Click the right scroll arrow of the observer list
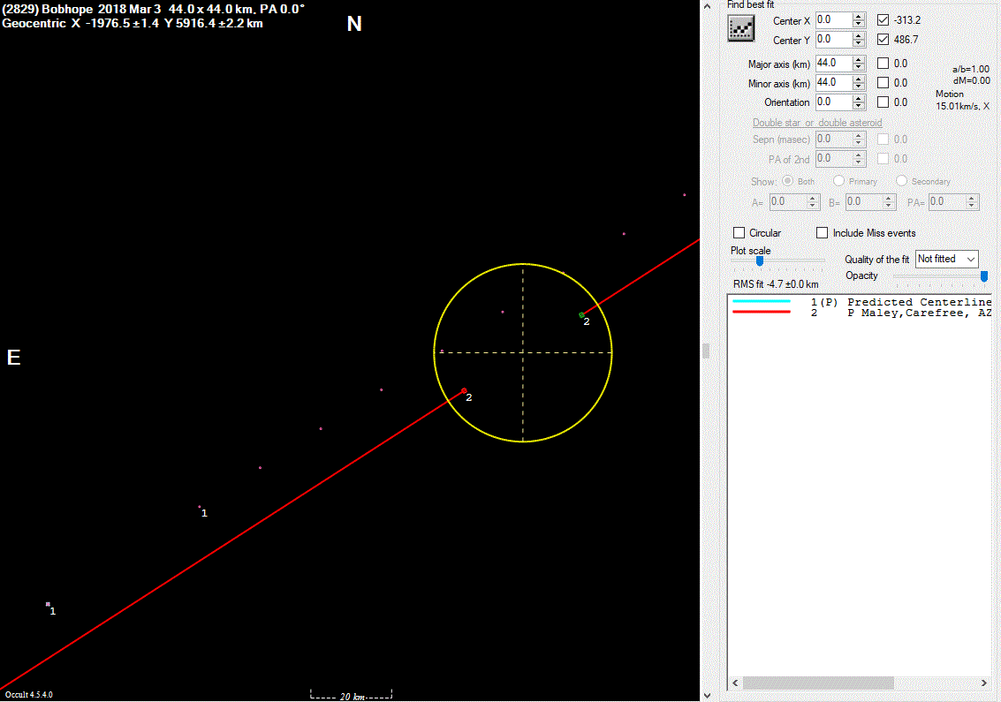 [984, 683]
